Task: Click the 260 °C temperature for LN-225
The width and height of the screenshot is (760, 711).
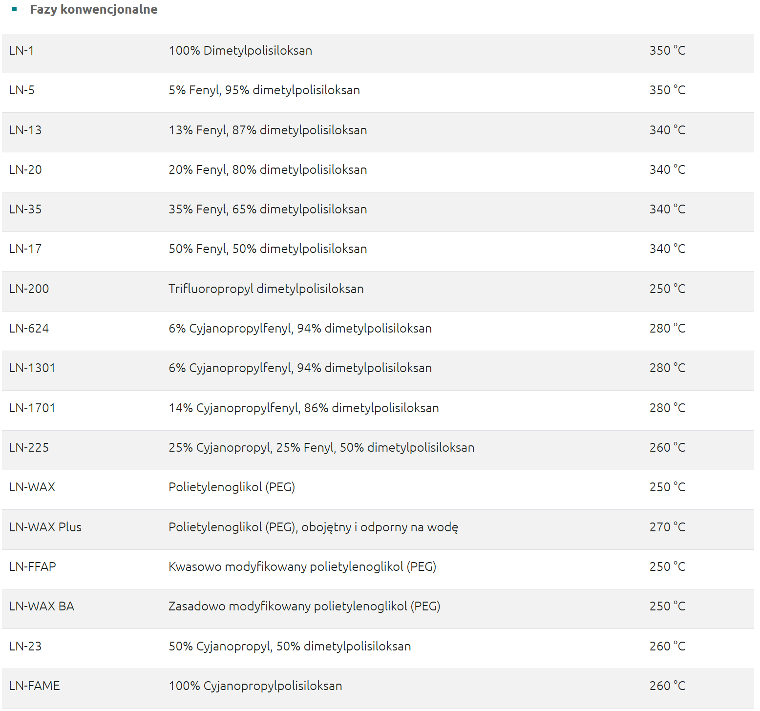Action: [667, 447]
